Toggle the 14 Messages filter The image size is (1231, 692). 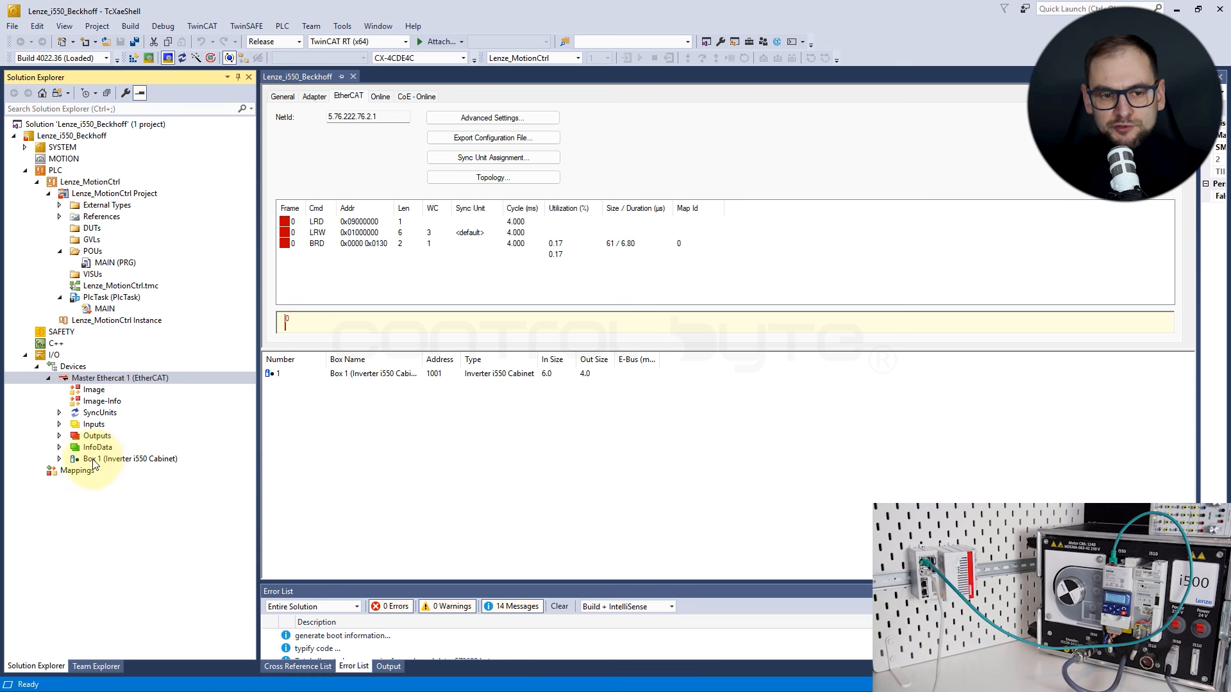tap(512, 606)
